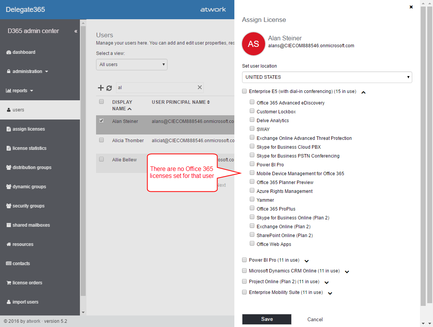This screenshot has width=433, height=327.
Task: Enable Delve Analytics checkbox
Action: pos(252,120)
